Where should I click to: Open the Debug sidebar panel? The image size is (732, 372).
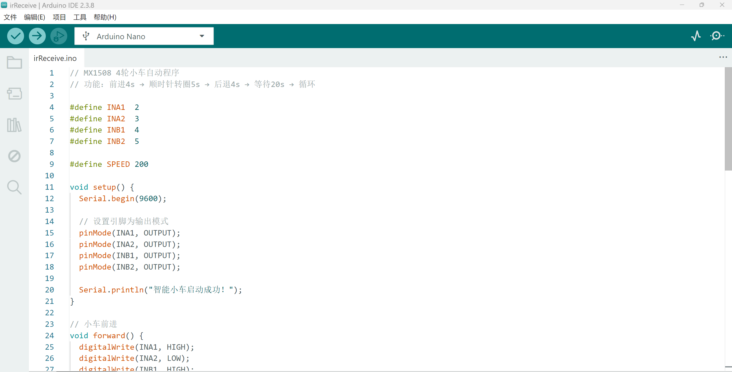pyautogui.click(x=14, y=156)
